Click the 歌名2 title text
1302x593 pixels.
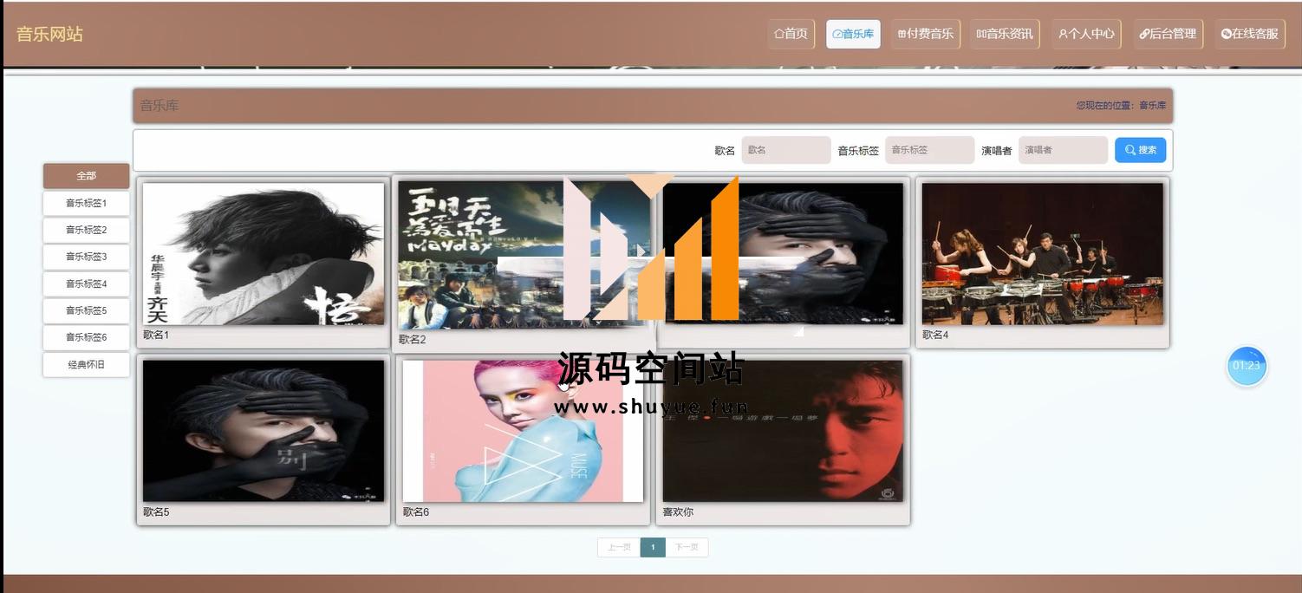pyautogui.click(x=413, y=340)
